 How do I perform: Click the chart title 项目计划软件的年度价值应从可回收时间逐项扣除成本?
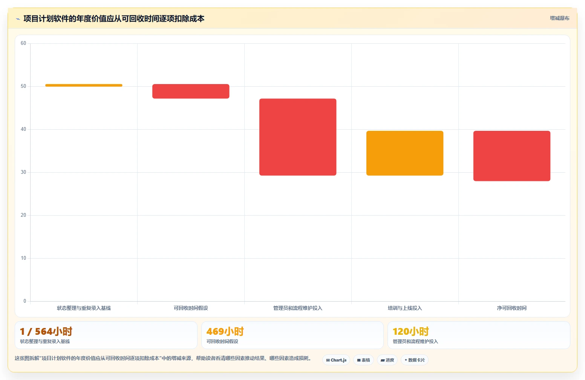(114, 18)
